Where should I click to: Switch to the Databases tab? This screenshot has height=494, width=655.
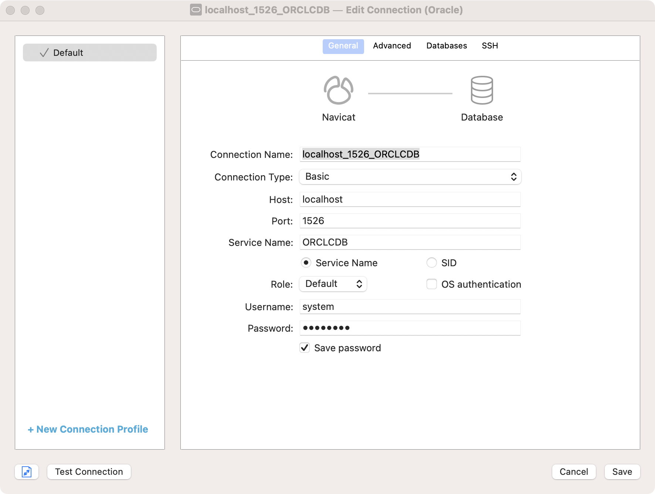click(x=447, y=46)
